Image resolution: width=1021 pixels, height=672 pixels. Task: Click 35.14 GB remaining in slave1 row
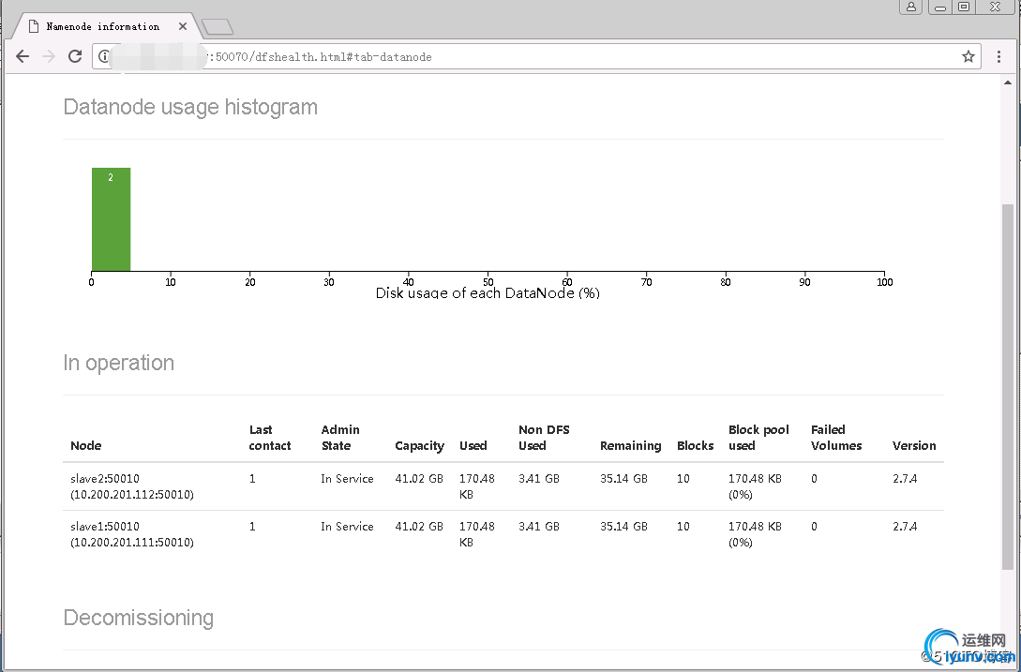click(x=623, y=526)
